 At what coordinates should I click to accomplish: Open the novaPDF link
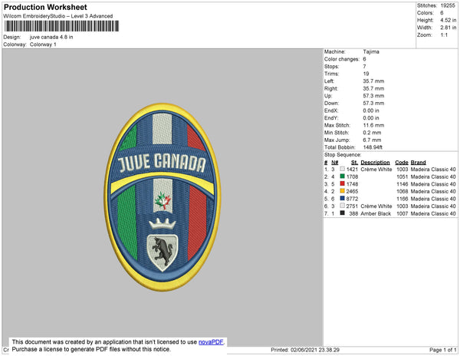[211, 342]
